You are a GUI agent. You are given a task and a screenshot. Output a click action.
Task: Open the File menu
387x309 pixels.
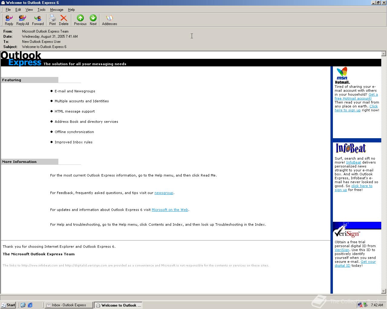(8, 10)
